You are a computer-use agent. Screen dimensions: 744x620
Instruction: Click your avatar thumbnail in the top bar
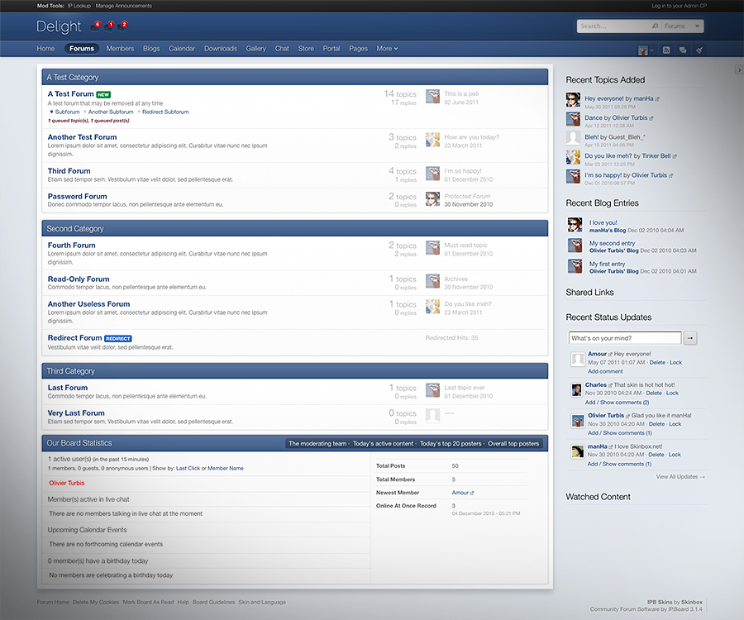coord(642,50)
